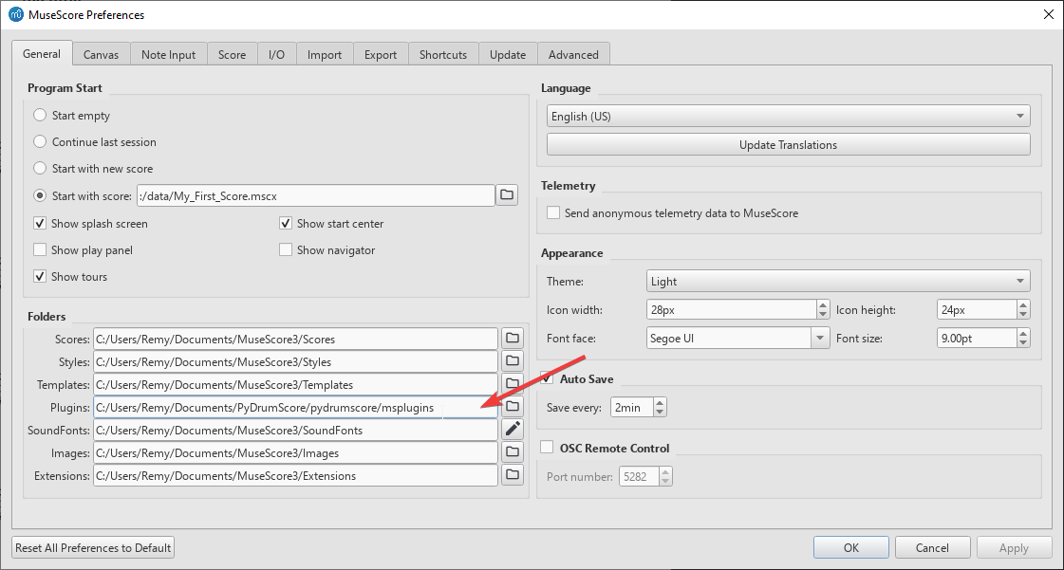Screen dimensions: 1064x570
Task: Click the Images folder path field
Action: tap(296, 452)
